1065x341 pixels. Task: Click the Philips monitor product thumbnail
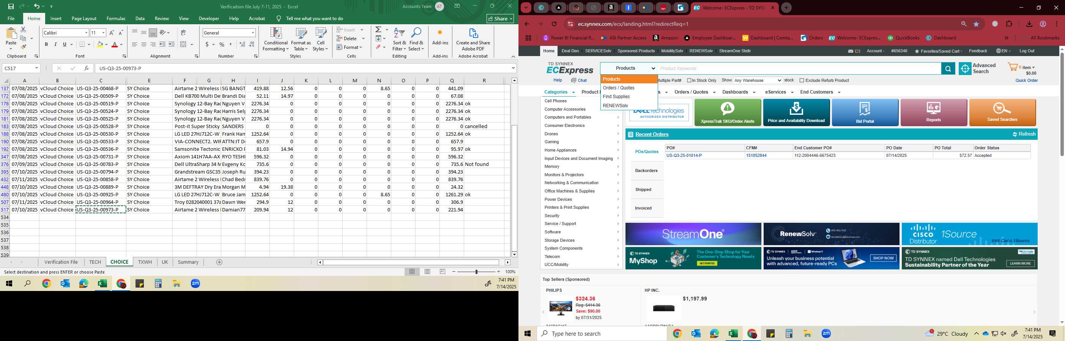tap(560, 308)
